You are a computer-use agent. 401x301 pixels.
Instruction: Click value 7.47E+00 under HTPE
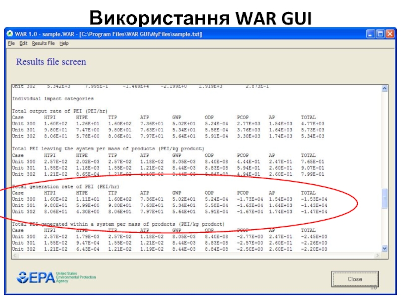88,130
